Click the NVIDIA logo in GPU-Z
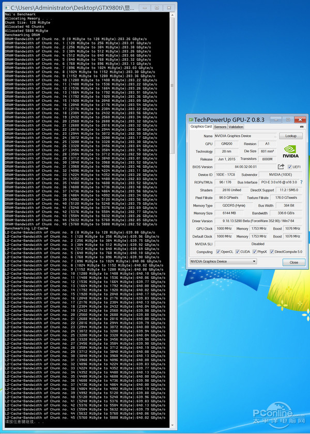The height and width of the screenshot is (434, 310). 290,151
